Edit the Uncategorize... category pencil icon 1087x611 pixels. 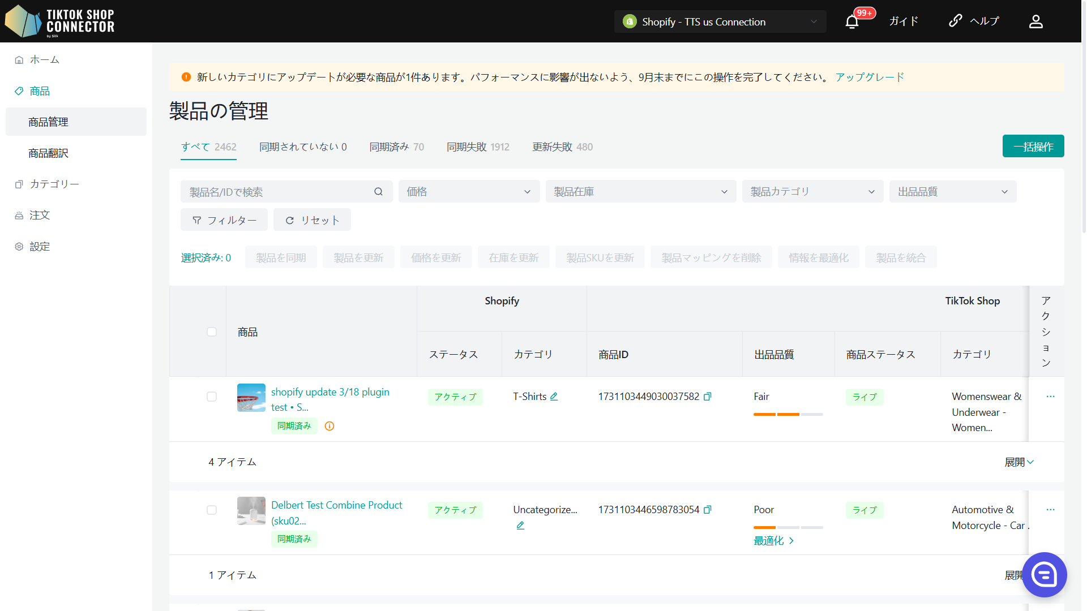tap(520, 526)
